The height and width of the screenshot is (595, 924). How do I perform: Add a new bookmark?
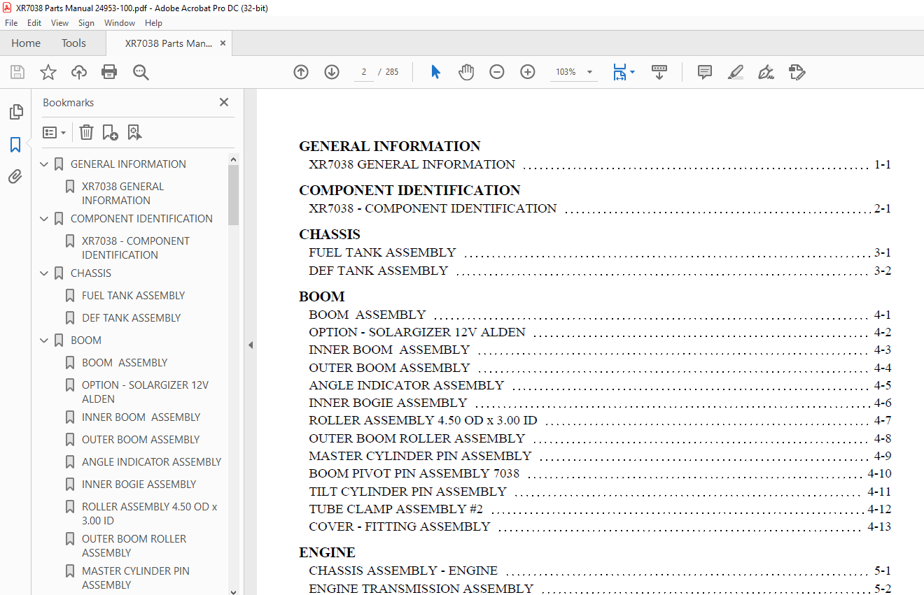point(110,132)
